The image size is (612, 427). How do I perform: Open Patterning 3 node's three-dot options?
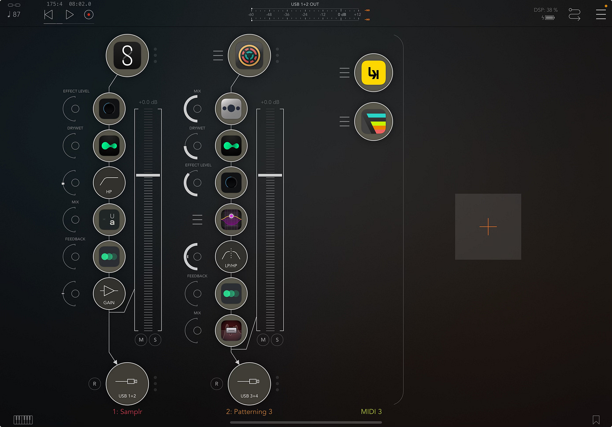click(x=277, y=55)
